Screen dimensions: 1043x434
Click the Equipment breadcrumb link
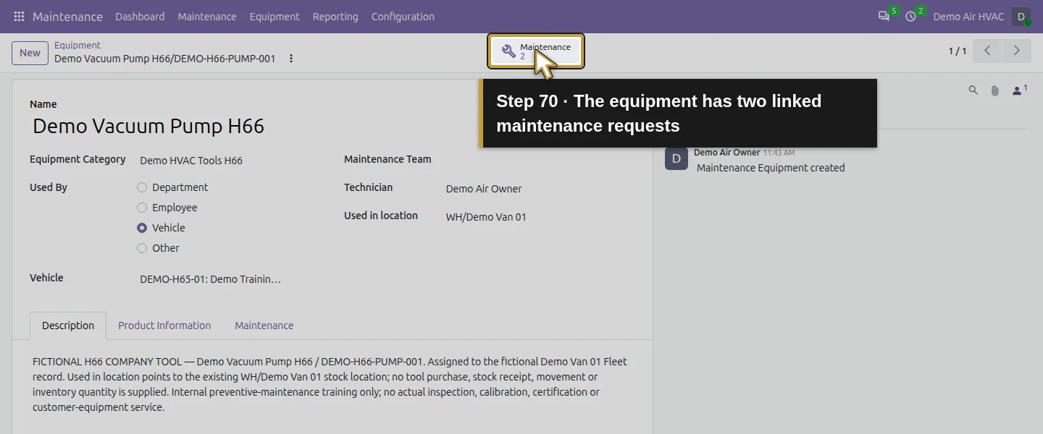[x=78, y=45]
